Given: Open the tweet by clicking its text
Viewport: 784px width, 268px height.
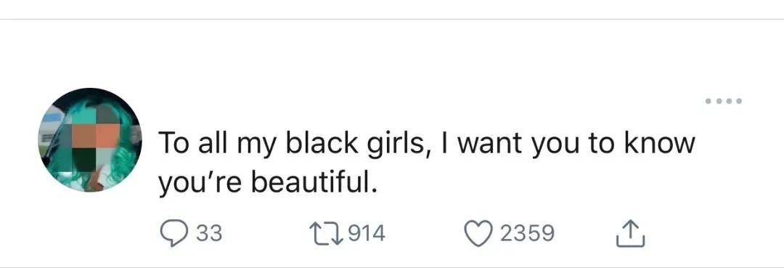Looking at the screenshot, I should (427, 163).
